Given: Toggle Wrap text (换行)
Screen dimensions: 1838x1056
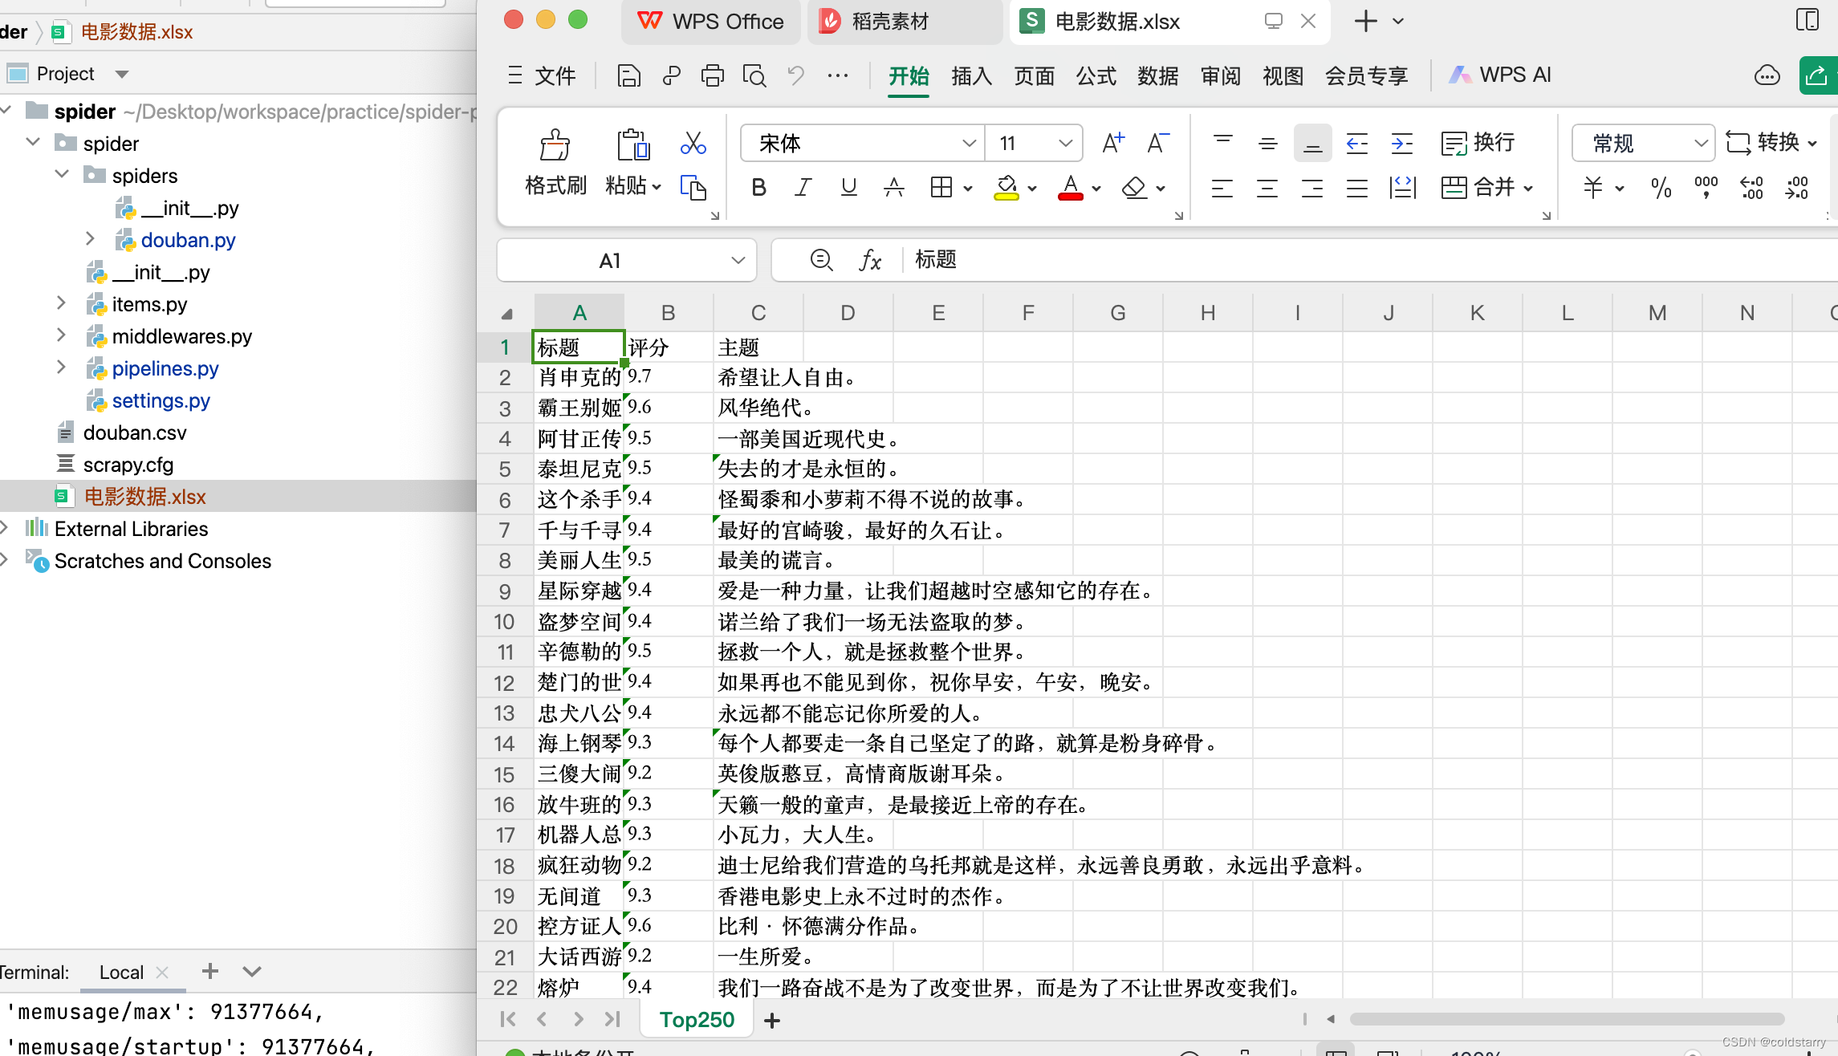Looking at the screenshot, I should (x=1478, y=144).
